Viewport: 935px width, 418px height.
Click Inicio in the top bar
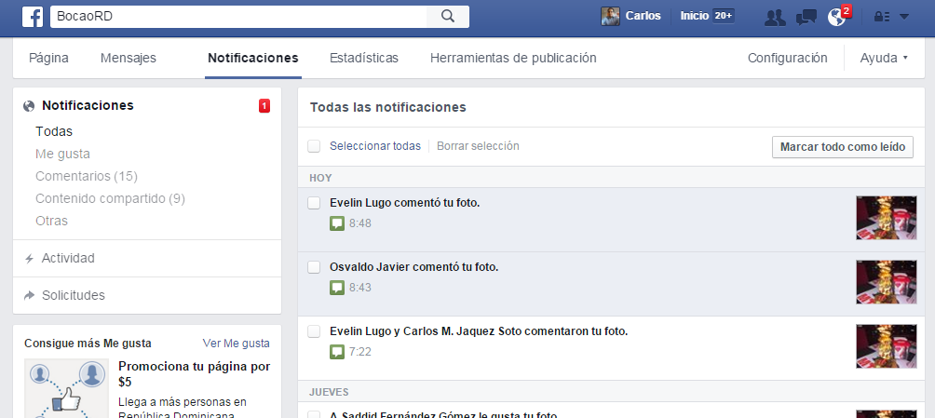tap(695, 16)
